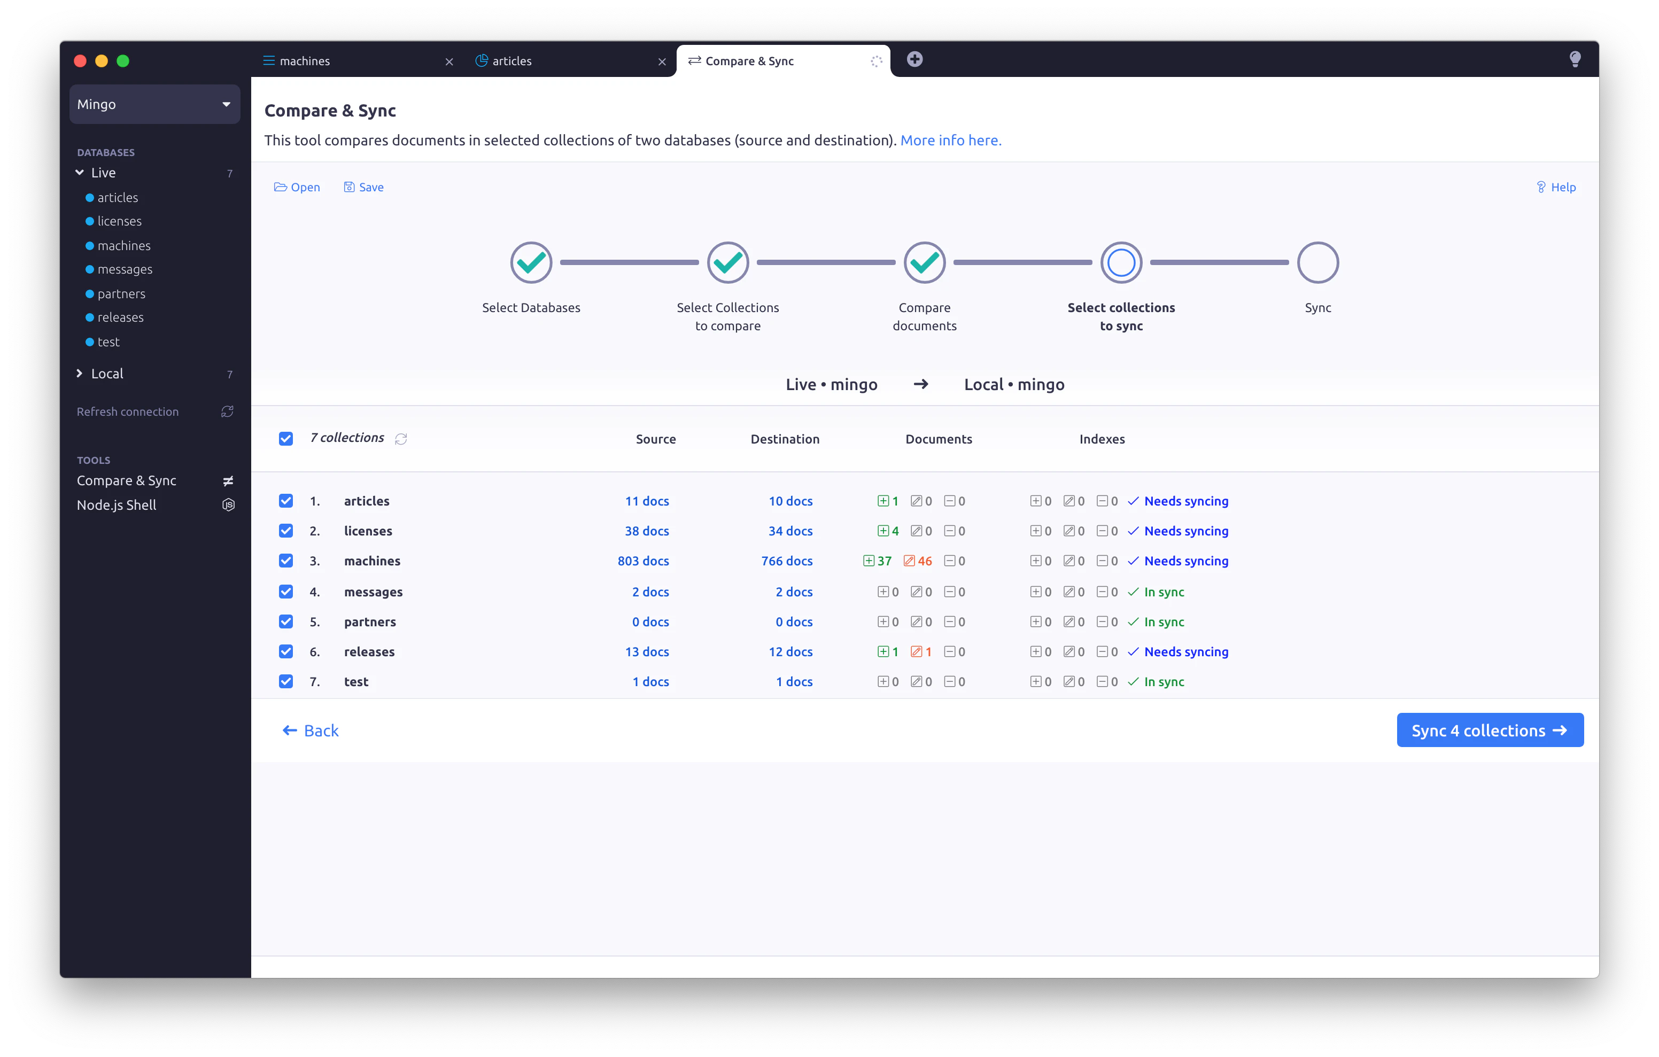
Task: Expand the Local databases tree
Action: click(x=79, y=373)
